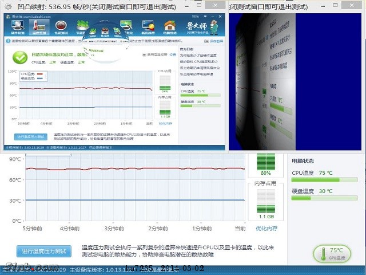Click blue temperature stress test button in large window

click(x=44, y=252)
